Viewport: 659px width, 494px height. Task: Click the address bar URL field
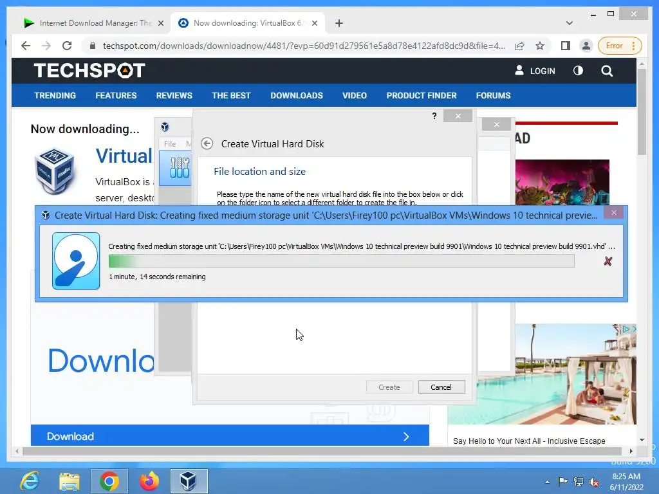click(x=304, y=46)
